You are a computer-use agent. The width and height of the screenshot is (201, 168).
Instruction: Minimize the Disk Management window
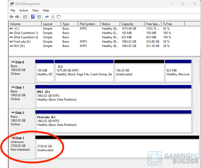171,4
